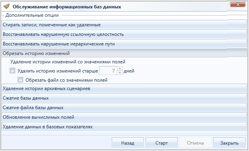Open the 'Сжатие базы данных' section
This screenshot has width=249, height=151.
point(124,98)
